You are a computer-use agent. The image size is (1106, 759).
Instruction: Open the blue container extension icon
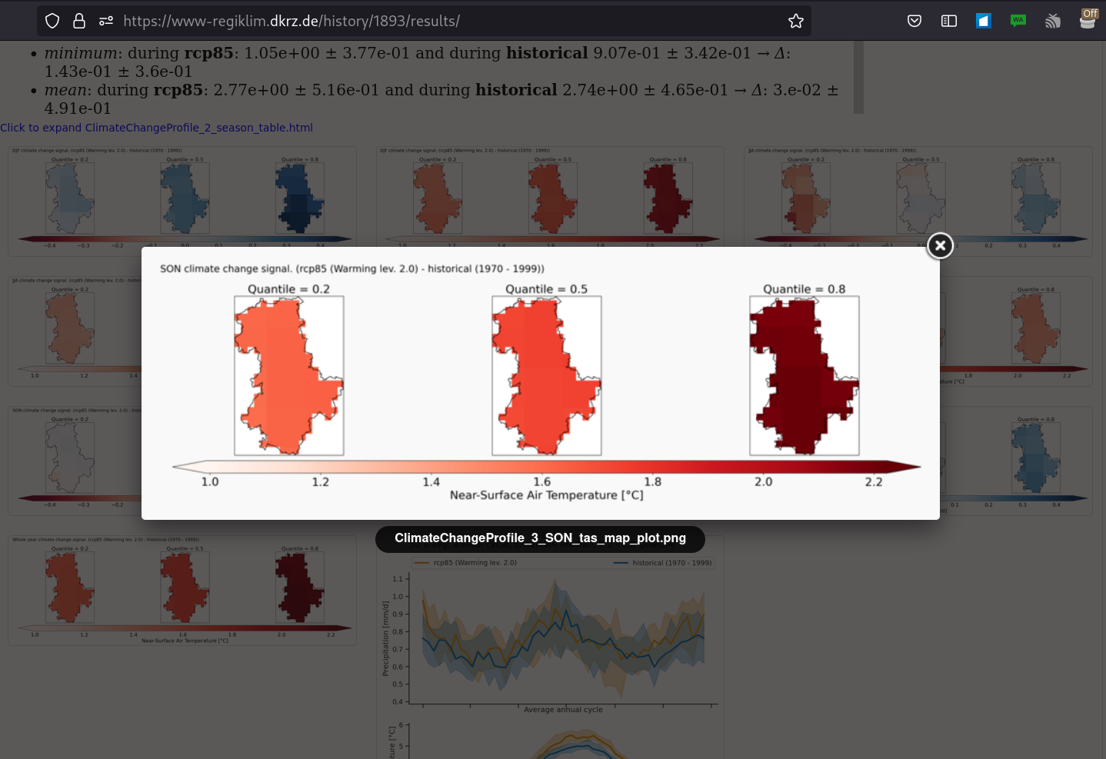pos(984,21)
